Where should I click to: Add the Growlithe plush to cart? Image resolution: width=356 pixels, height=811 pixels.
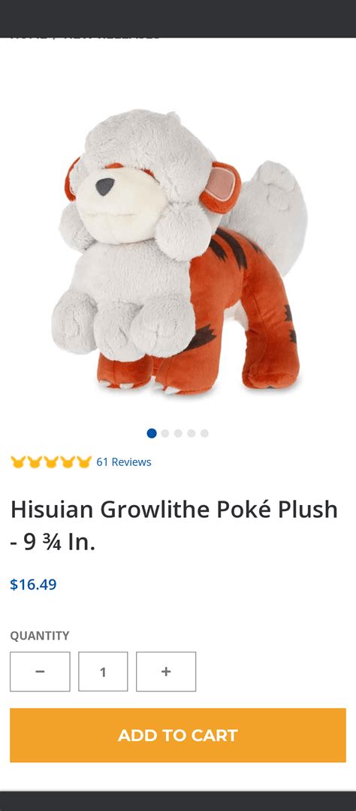pyautogui.click(x=178, y=735)
